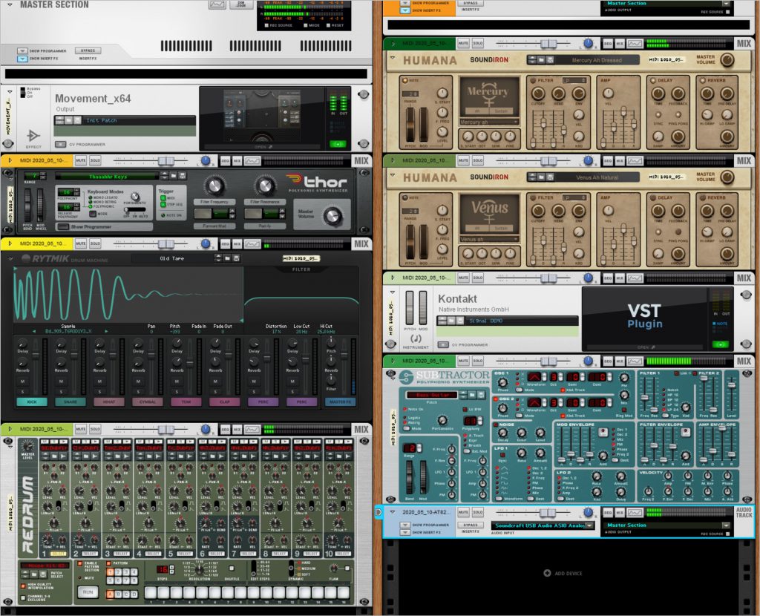Click the Subtractor Osc 1 waveform display

tap(534, 376)
